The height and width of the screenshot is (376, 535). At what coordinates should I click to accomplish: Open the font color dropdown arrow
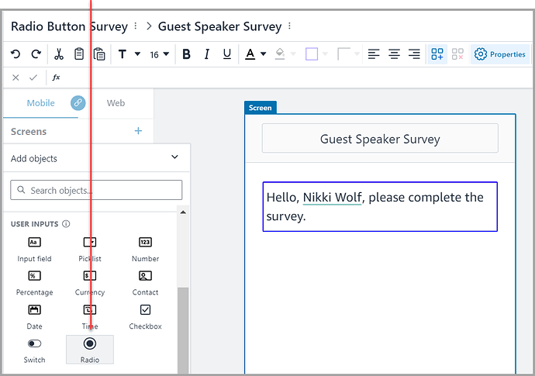[264, 54]
